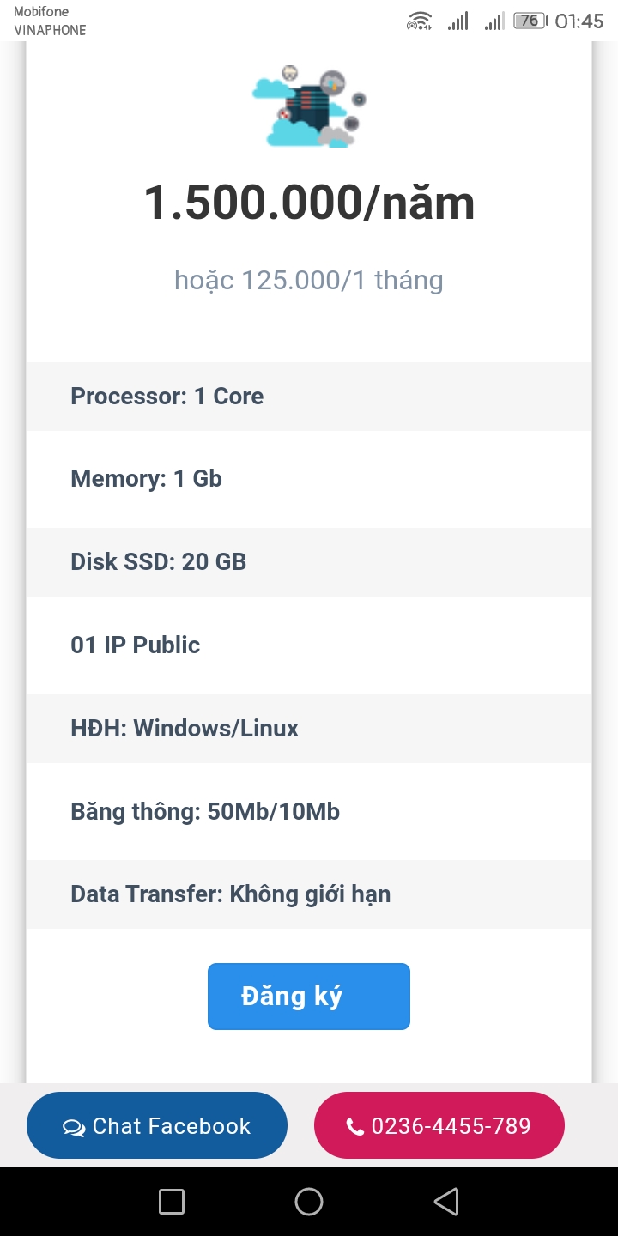Tap the Data Transfer: Không giới hạn row
618x1236 pixels.
(309, 894)
